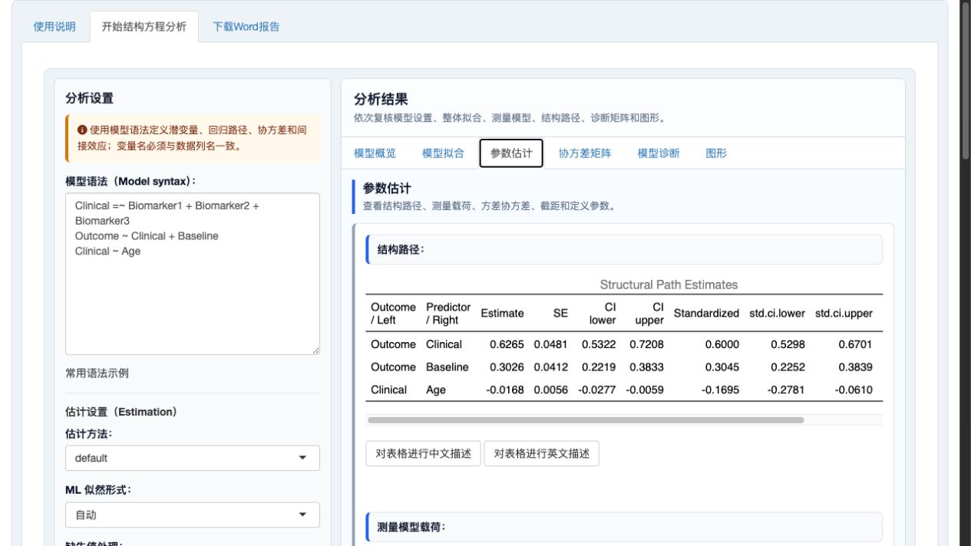Click the SE value 0.0481

click(551, 344)
